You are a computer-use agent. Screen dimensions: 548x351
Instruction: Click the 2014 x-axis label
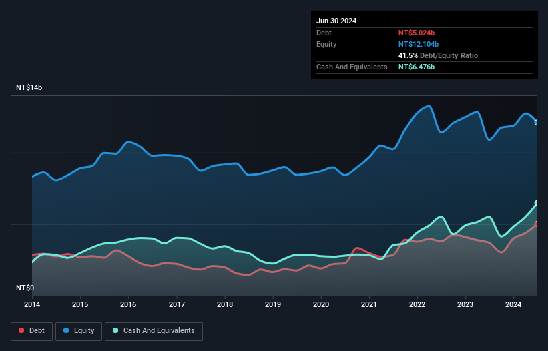coord(32,304)
